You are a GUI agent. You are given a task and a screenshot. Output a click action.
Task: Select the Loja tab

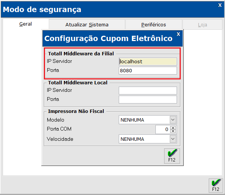[x=202, y=25]
